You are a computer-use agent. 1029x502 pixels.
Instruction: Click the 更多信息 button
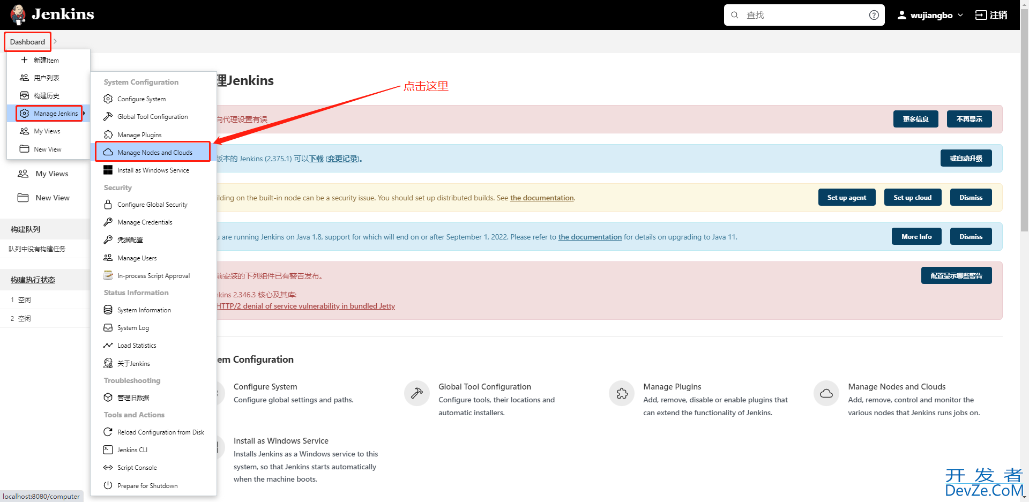pyautogui.click(x=915, y=119)
